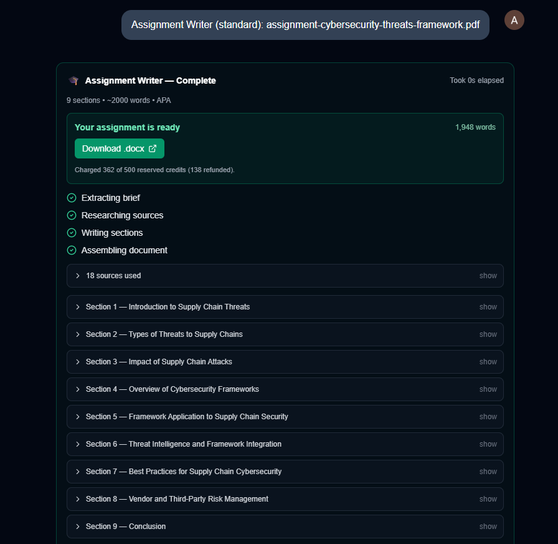558x544 pixels.
Task: Click 'Charged 362 of 500 reserved credits' text
Action: point(154,170)
